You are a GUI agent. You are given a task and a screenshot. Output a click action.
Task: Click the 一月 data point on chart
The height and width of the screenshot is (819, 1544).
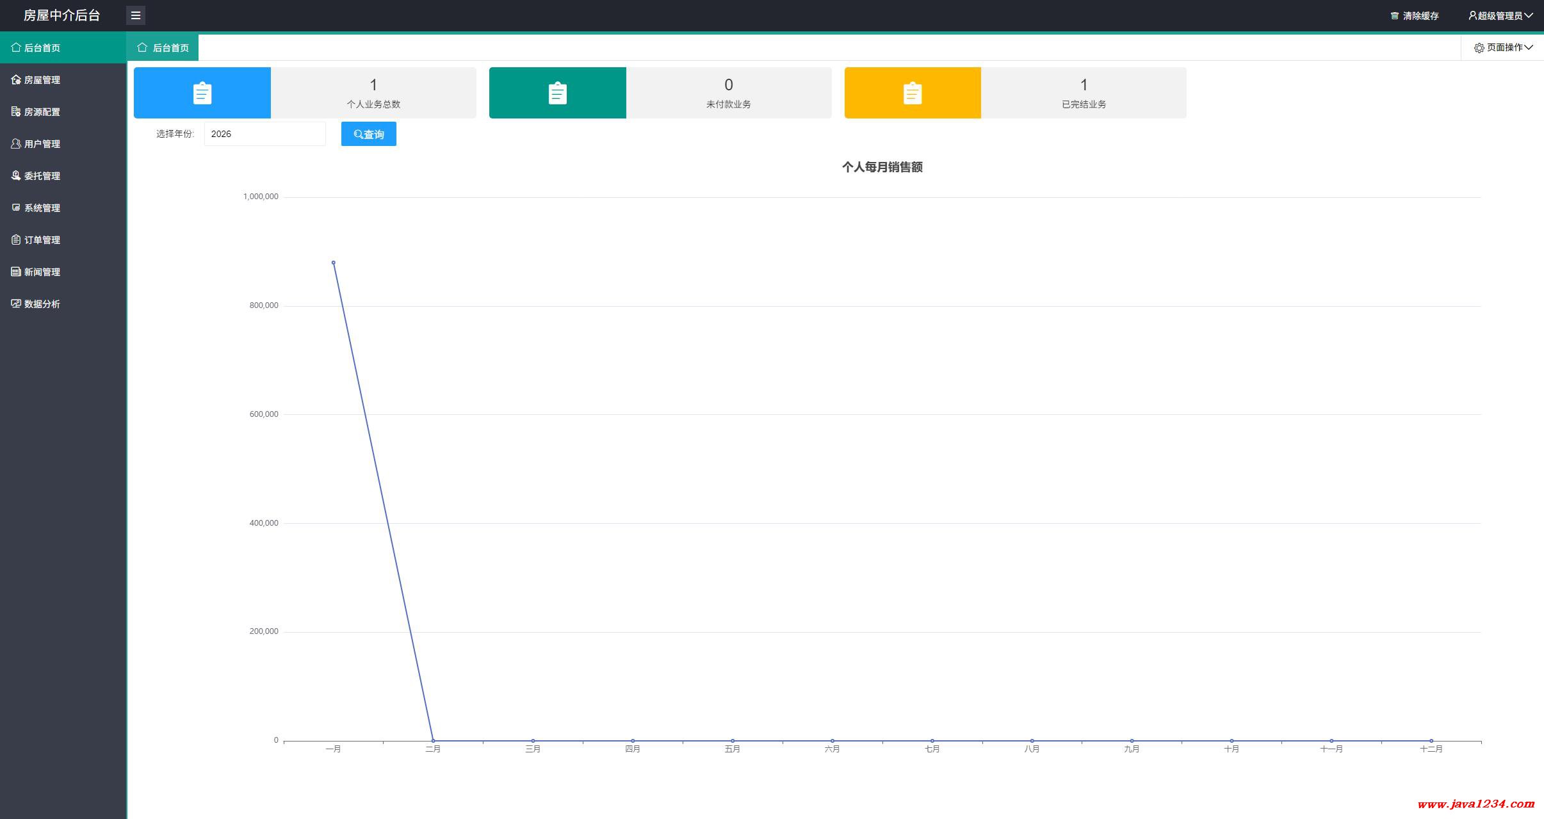(x=333, y=263)
